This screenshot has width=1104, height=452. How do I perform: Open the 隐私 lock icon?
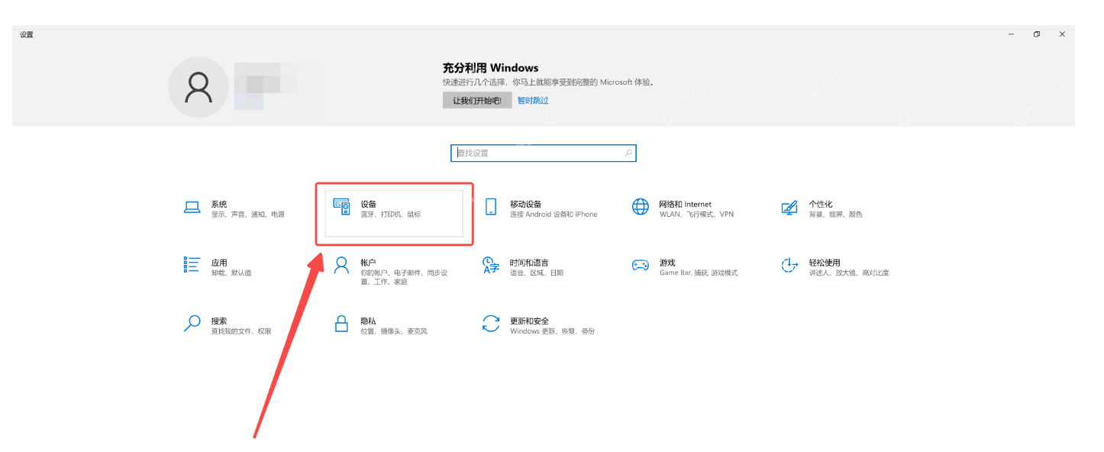click(x=341, y=324)
